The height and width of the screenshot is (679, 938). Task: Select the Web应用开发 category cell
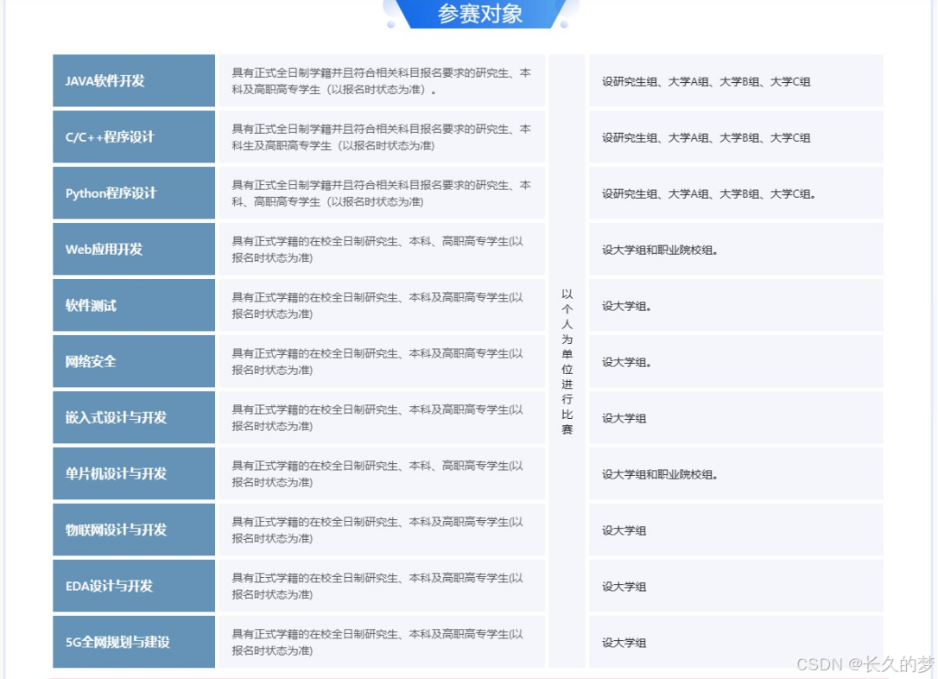click(134, 250)
